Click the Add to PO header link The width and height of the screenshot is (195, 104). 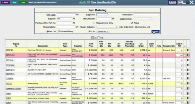click(85, 2)
